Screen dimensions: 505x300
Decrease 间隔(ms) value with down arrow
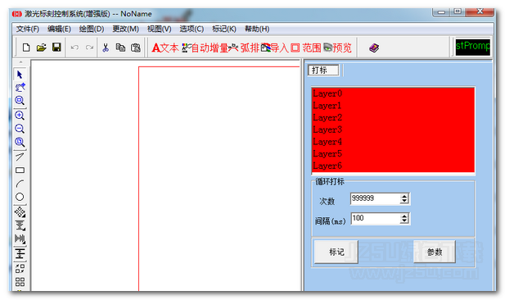[404, 221]
